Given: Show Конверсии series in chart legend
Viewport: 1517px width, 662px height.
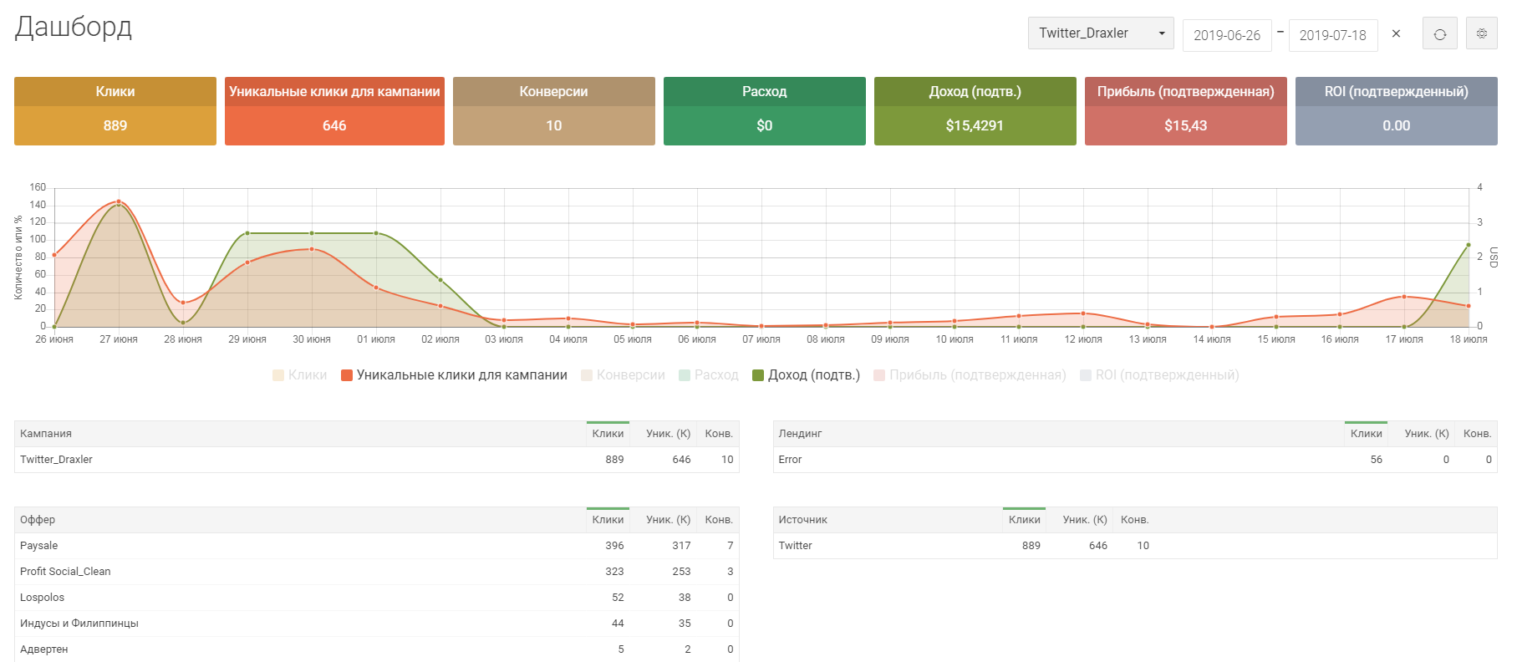Looking at the screenshot, I should 623,375.
